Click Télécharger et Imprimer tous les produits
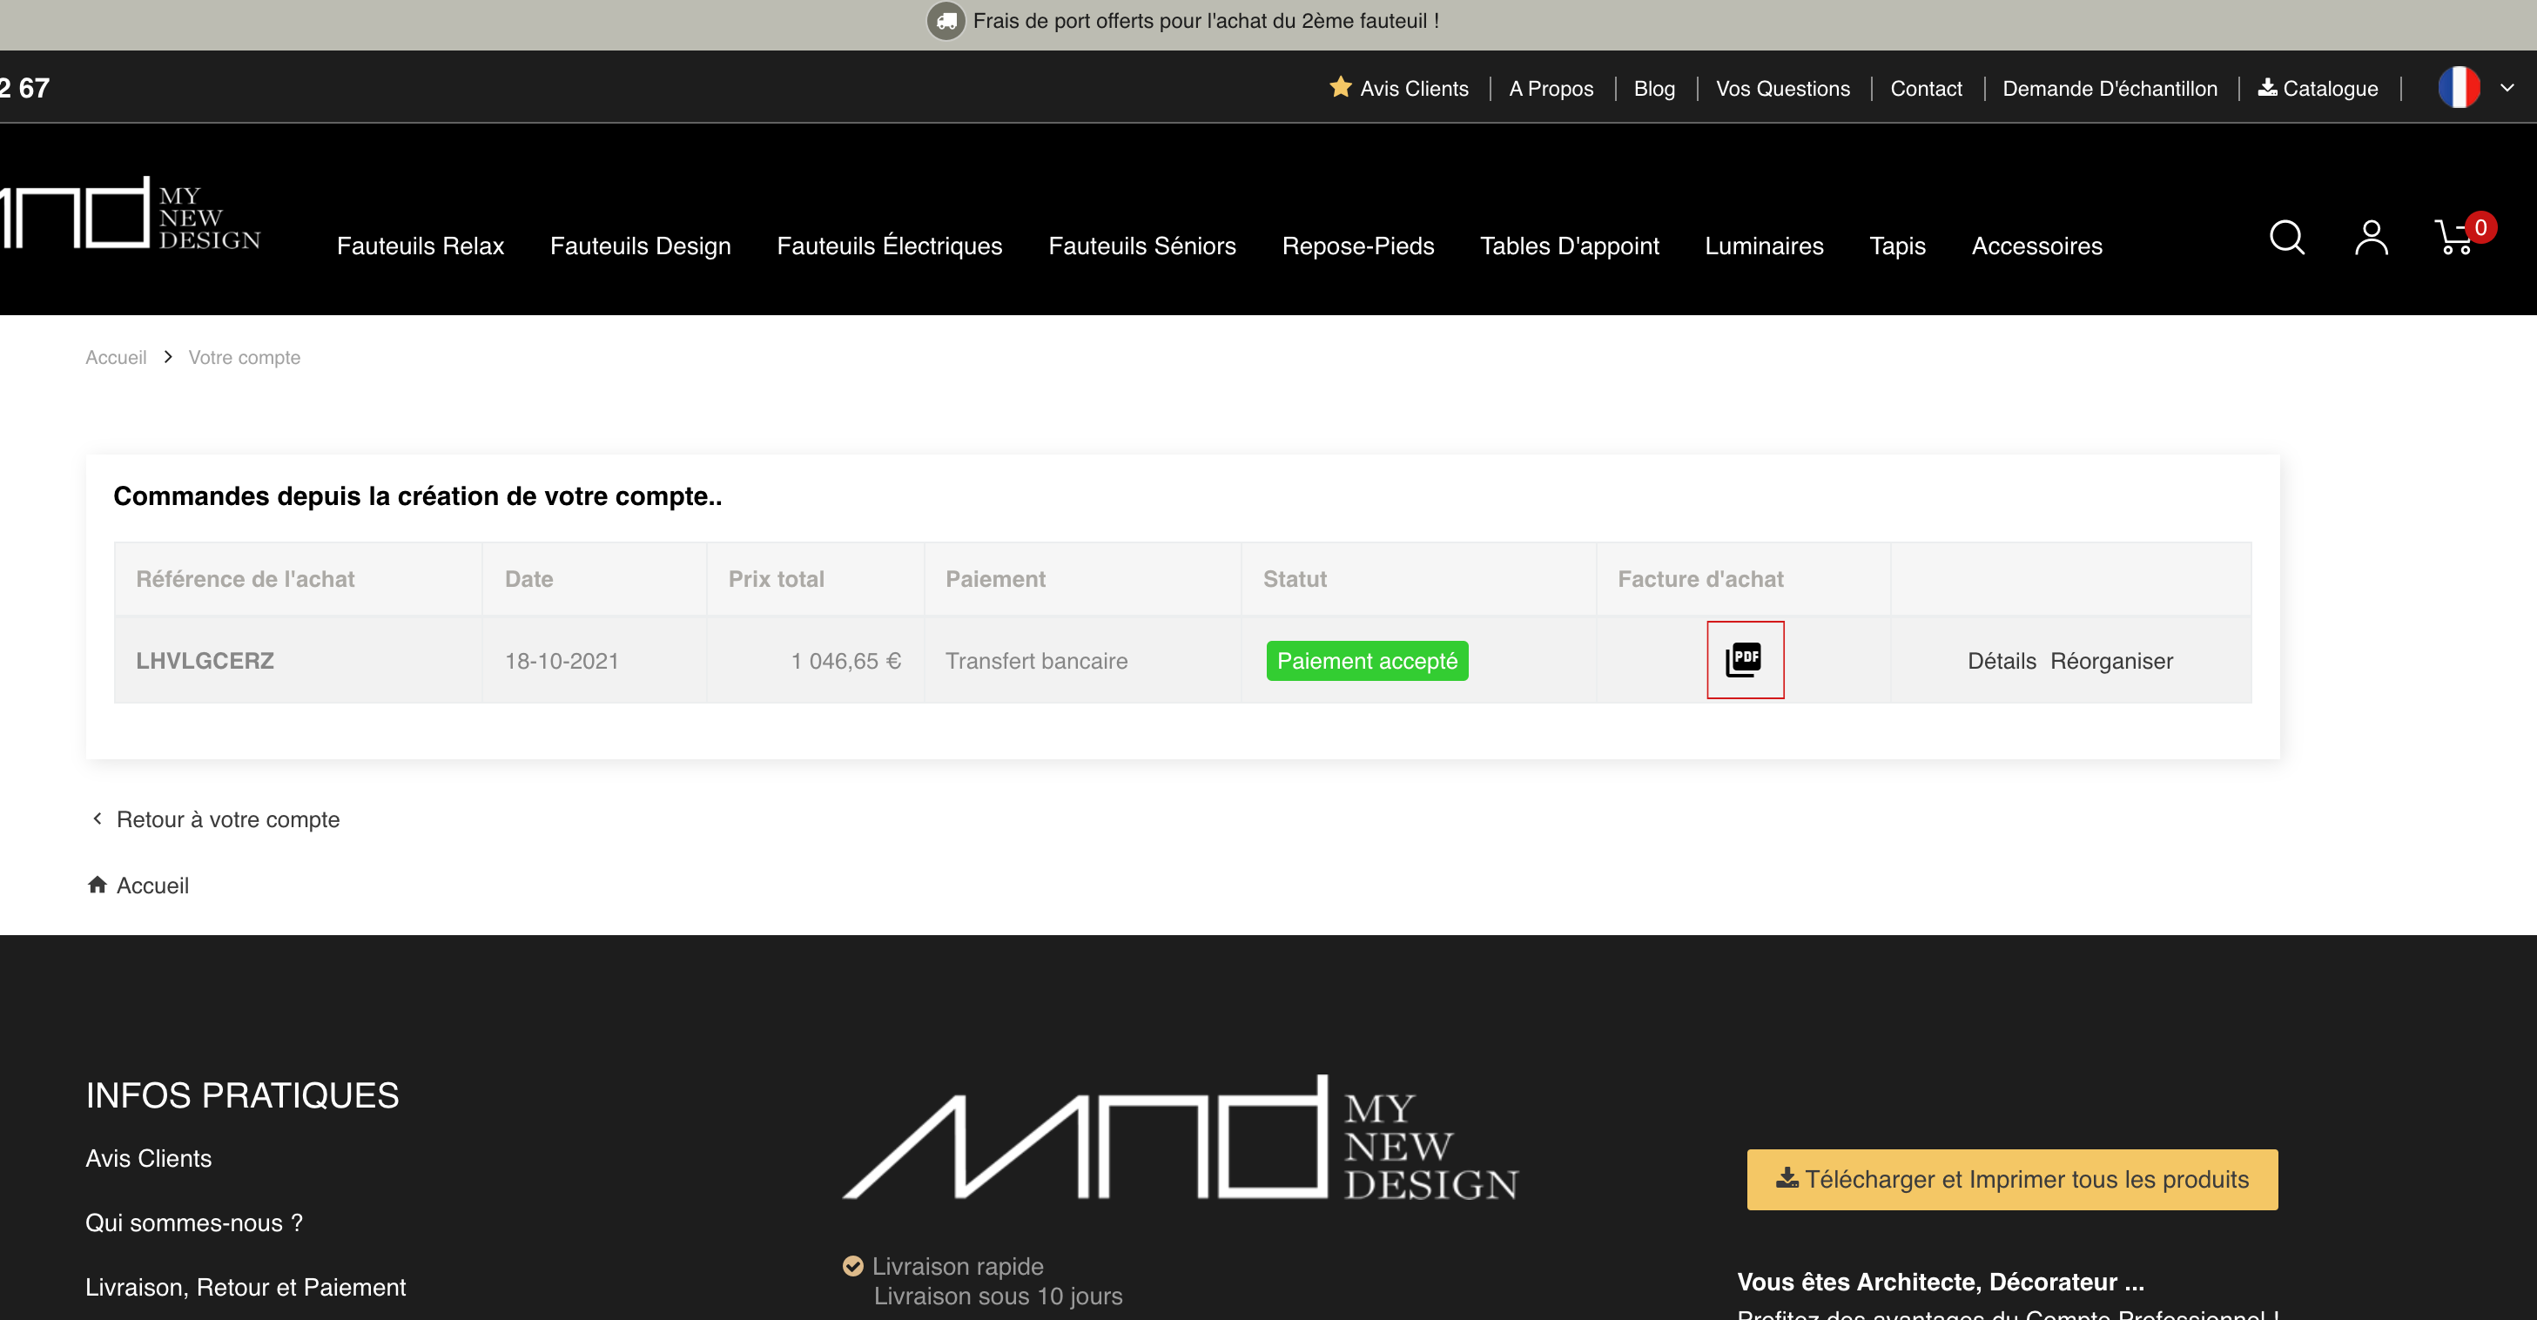 point(2011,1179)
